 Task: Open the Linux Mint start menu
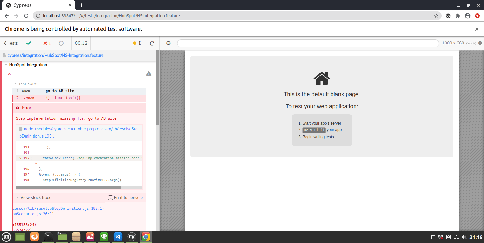6,237
